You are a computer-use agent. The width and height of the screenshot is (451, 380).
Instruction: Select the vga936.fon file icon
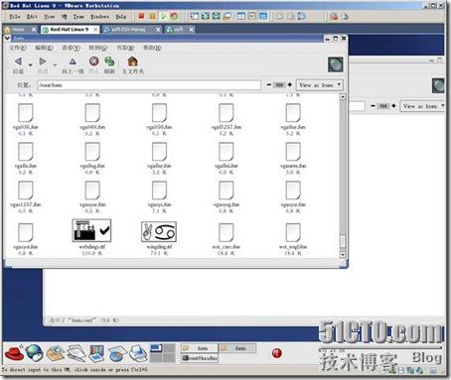(x=26, y=112)
